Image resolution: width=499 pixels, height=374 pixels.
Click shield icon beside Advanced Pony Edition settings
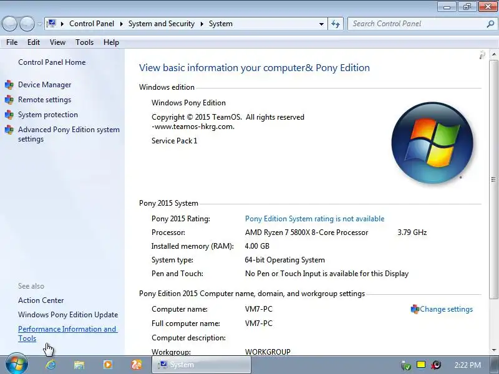tap(9, 130)
